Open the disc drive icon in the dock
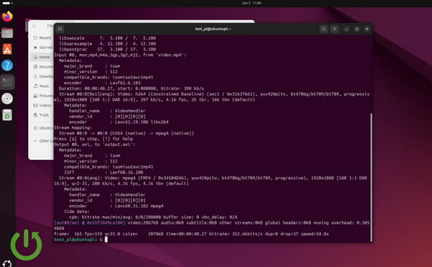The width and height of the screenshot is (432, 267). coord(7,99)
